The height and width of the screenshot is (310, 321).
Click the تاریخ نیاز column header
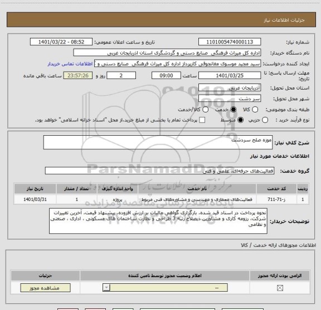pyautogui.click(x=35, y=189)
